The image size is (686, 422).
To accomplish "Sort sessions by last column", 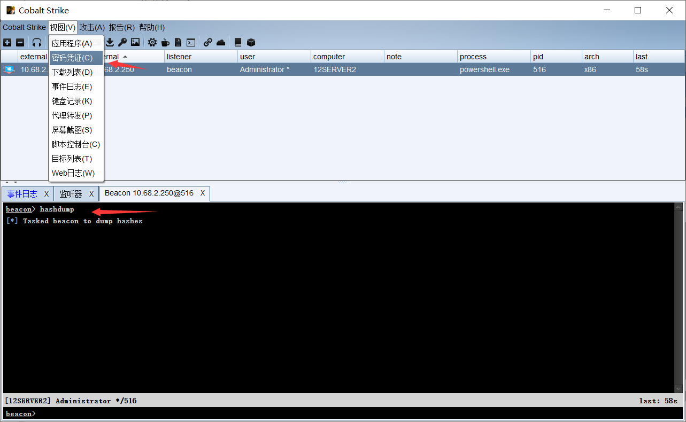I will pos(659,57).
